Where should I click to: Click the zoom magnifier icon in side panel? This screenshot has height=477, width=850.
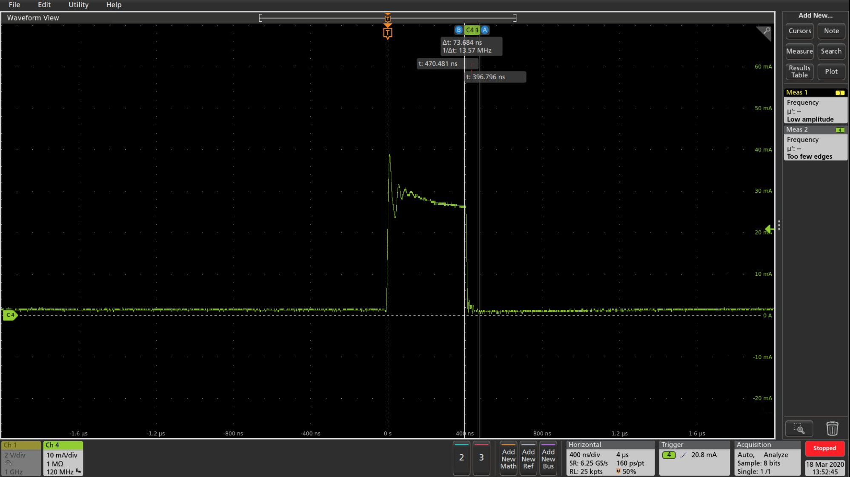(x=799, y=428)
